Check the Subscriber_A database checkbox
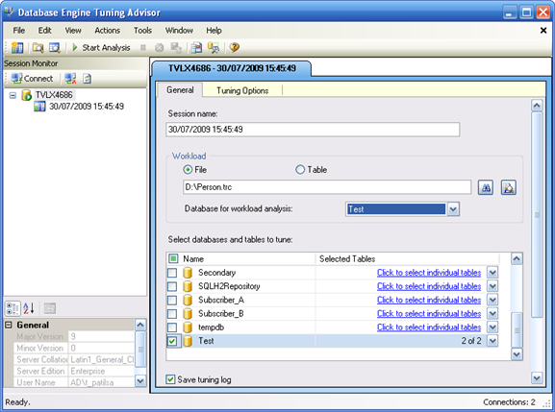The height and width of the screenshot is (412, 555). [172, 300]
